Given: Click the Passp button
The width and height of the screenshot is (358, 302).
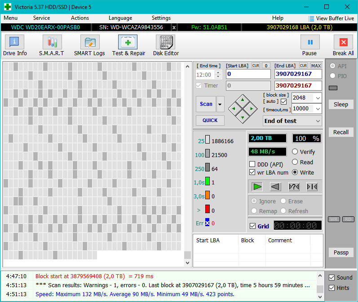Looking at the screenshot, I should click(x=341, y=252).
